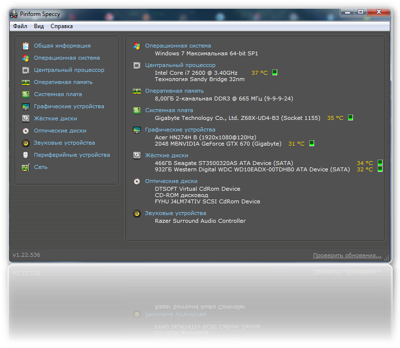This screenshot has width=400, height=348.
Task: Open Центральный процессор section in the sidebar
Action: click(69, 70)
